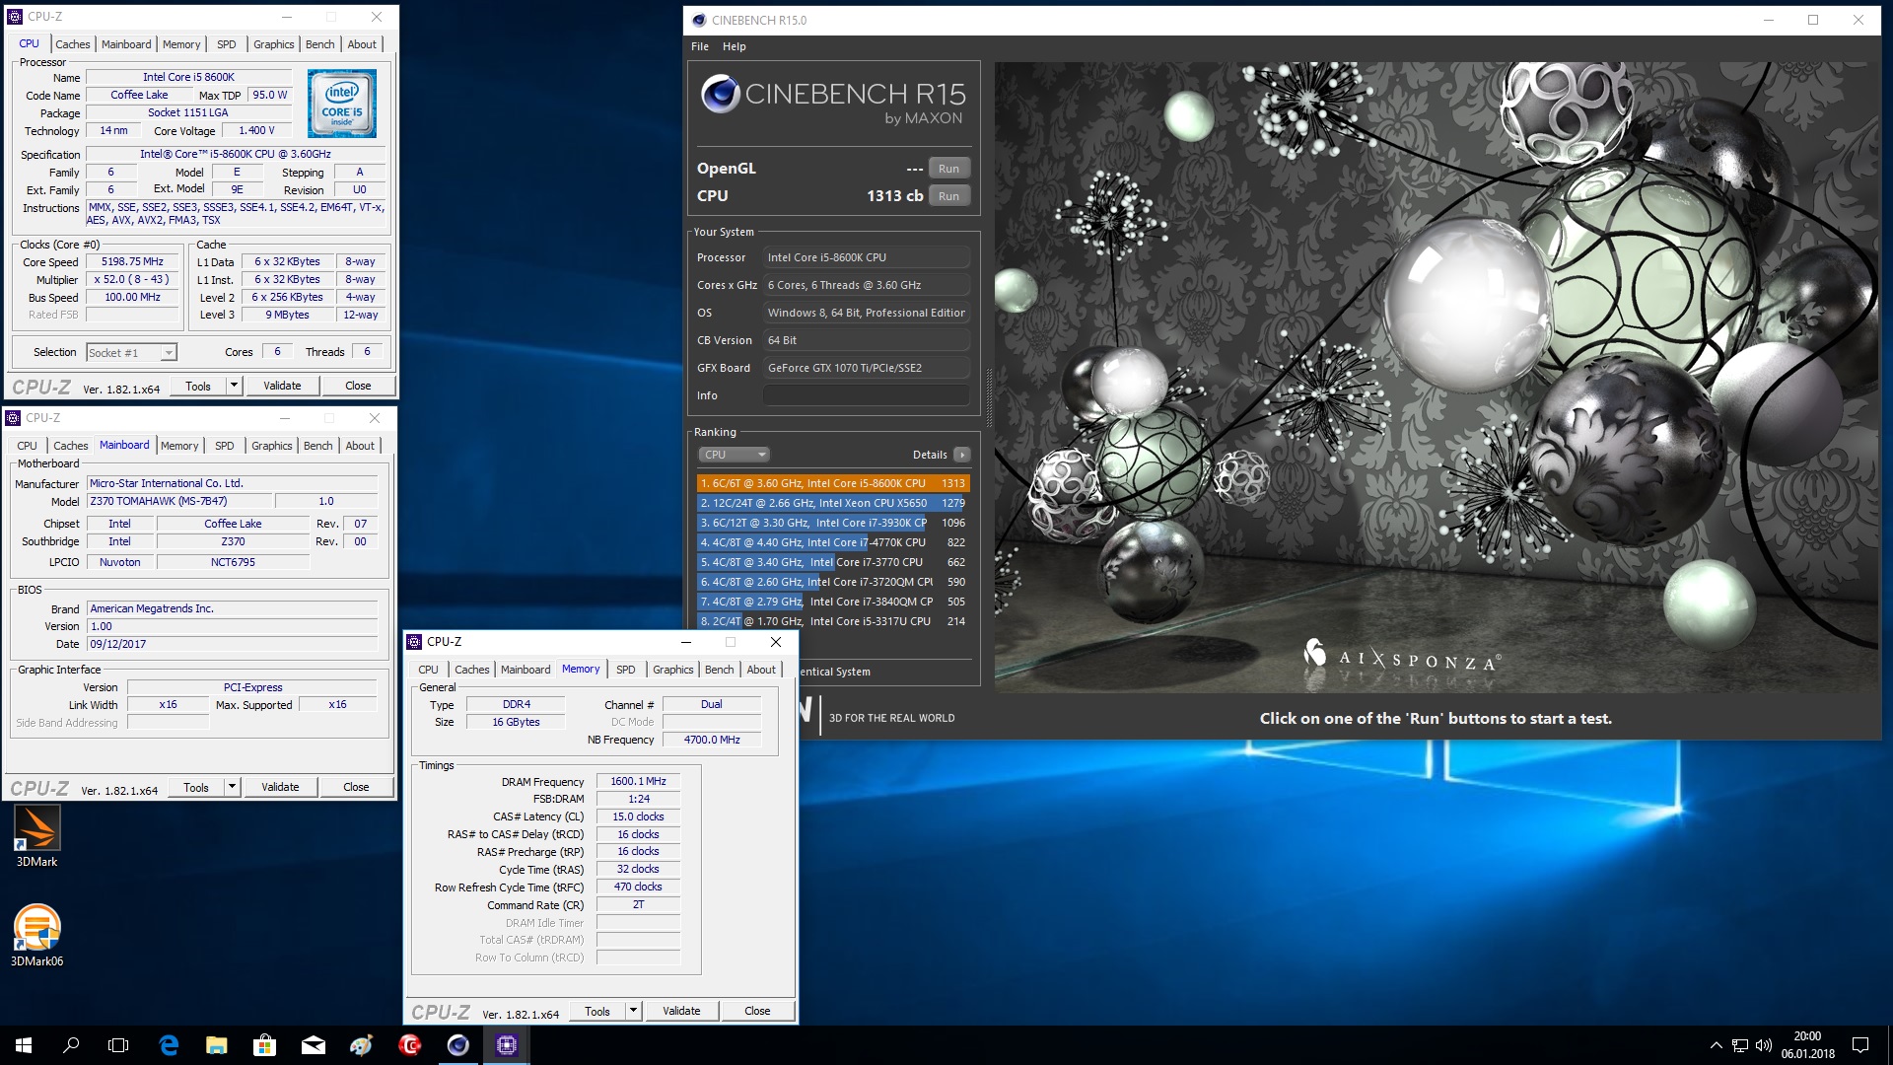Click NB Frequency 4700.0 MHz value
Viewport: 1893px width, 1065px height.
point(712,740)
